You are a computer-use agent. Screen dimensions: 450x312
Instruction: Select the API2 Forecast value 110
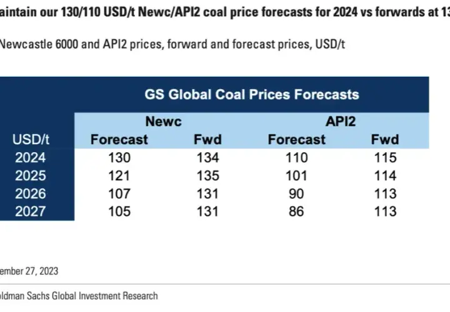pyautogui.click(x=296, y=158)
